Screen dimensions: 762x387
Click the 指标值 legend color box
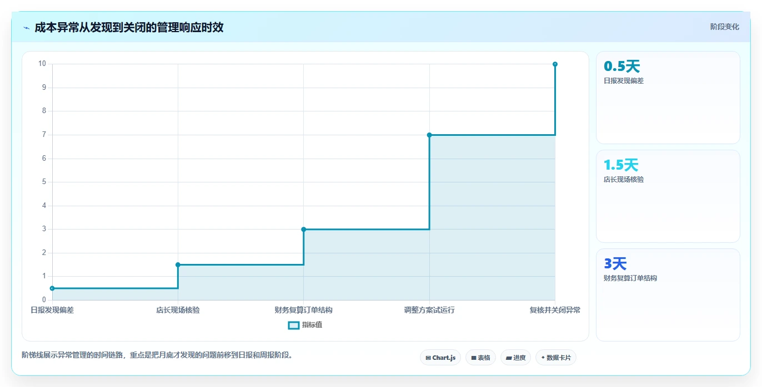[x=294, y=325]
